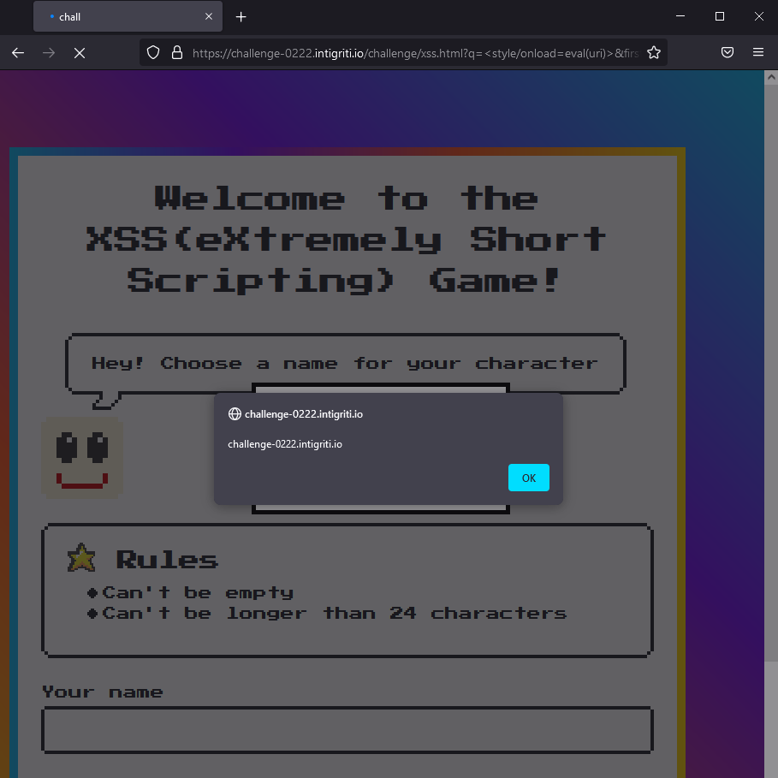
Task: Open the Firefox application menu
Action: [758, 52]
